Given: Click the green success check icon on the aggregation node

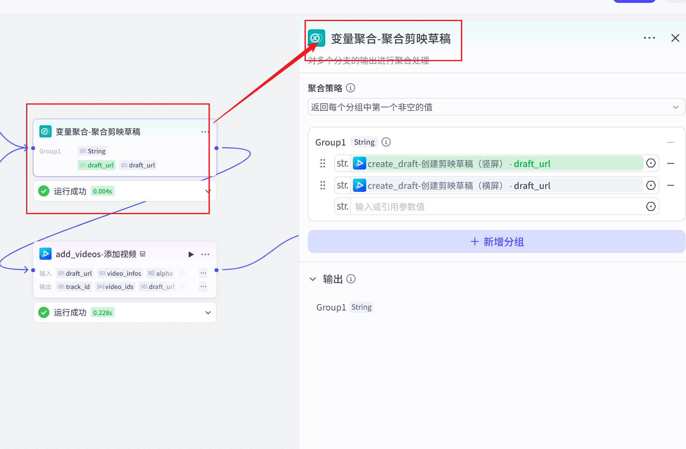Looking at the screenshot, I should (43, 191).
